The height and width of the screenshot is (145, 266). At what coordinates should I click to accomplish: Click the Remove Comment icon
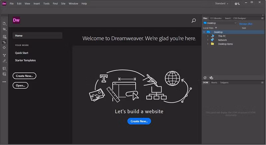point(4,74)
